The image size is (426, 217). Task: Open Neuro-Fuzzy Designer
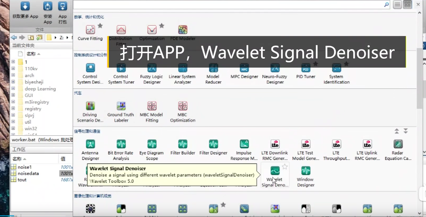[x=275, y=74]
